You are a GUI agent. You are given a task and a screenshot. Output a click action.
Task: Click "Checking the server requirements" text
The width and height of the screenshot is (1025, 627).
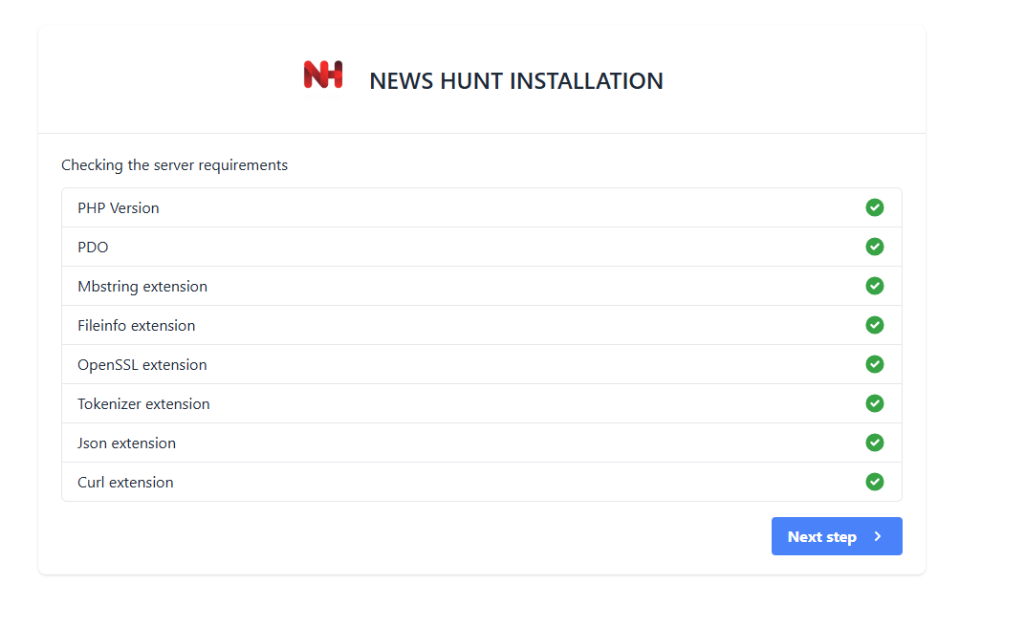(x=175, y=165)
